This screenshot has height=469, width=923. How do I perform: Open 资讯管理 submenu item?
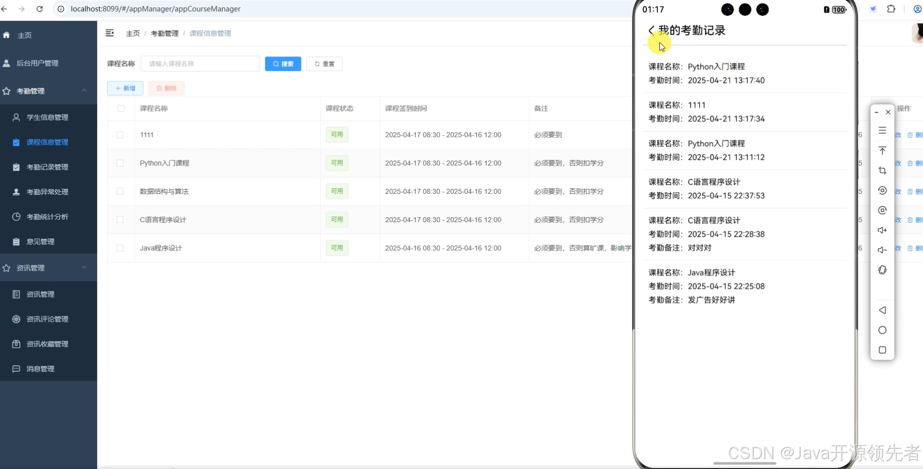pos(49,294)
